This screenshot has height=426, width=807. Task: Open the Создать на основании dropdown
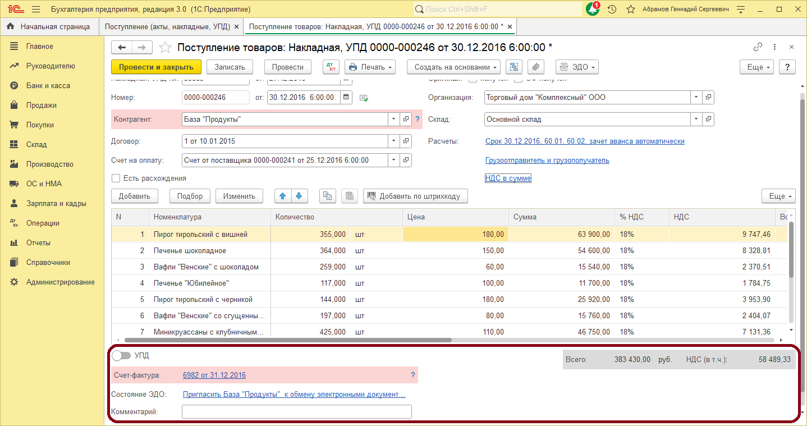(x=454, y=67)
